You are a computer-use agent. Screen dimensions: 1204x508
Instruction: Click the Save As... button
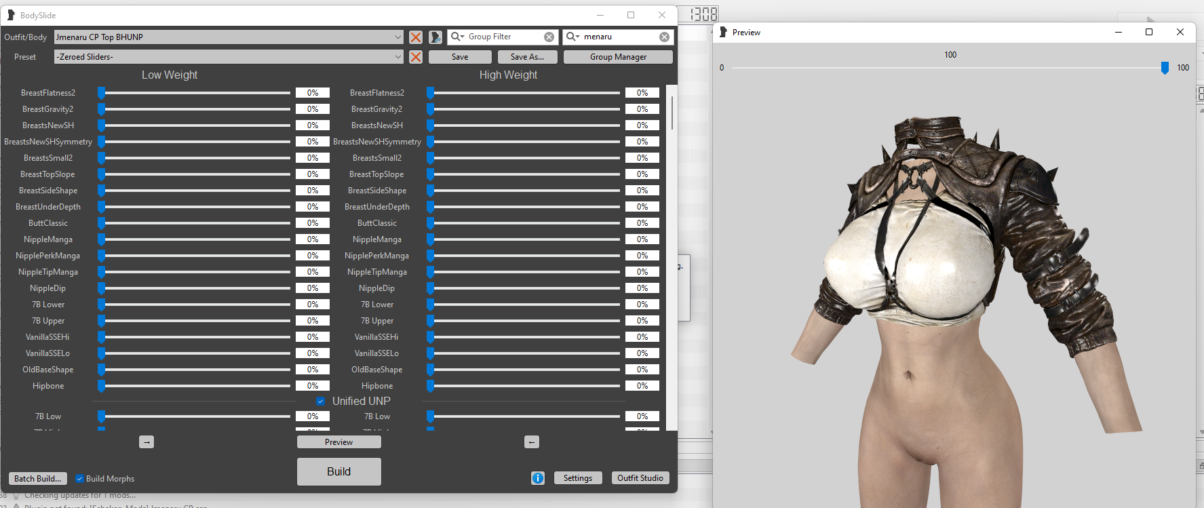(527, 57)
